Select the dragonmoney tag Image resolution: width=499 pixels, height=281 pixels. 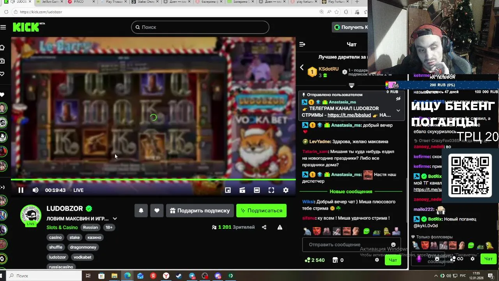(x=83, y=247)
